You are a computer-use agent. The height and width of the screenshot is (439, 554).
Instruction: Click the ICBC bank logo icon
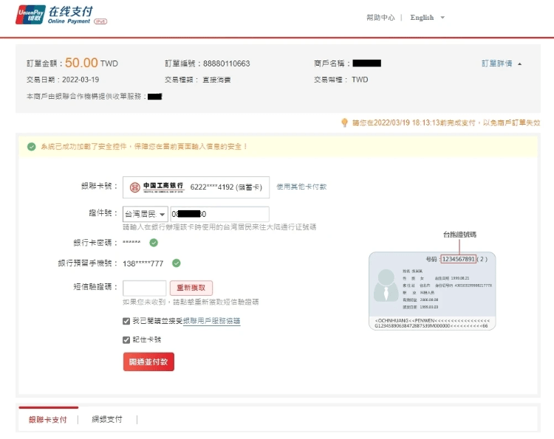134,187
